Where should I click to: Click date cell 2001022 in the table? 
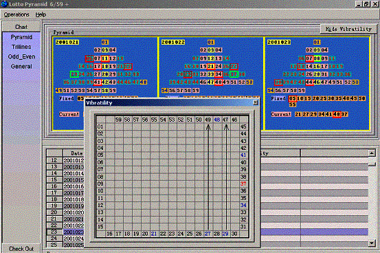click(x=74, y=225)
